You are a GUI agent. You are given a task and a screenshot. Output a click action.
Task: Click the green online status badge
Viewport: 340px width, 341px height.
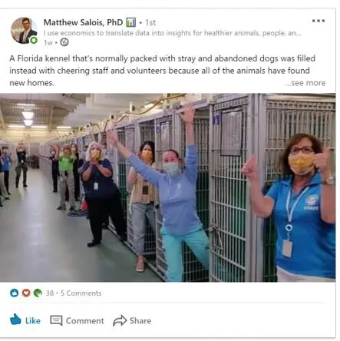tap(34, 40)
